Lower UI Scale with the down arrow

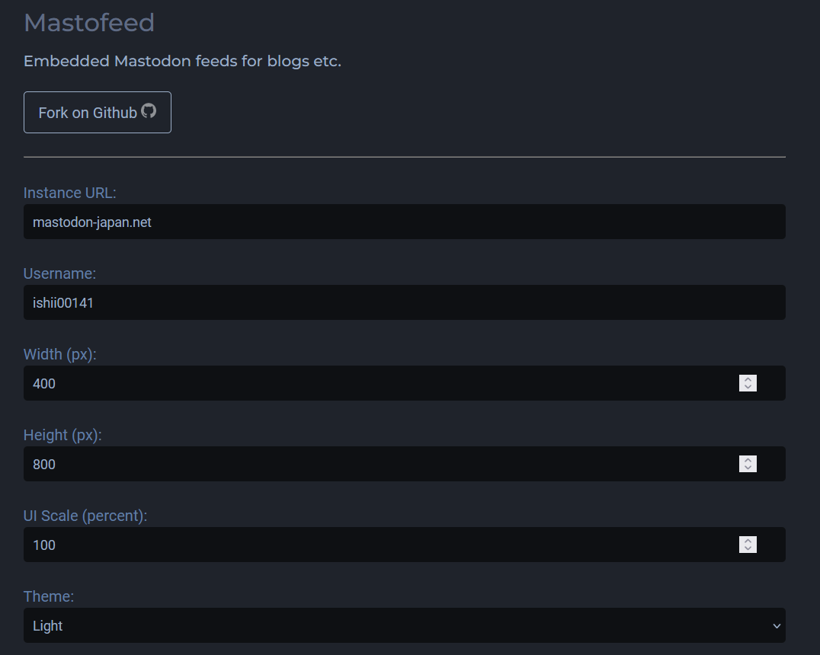748,549
